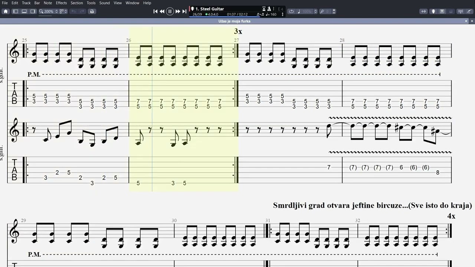Open the Effects menu
The height and width of the screenshot is (267, 475).
tap(61, 3)
